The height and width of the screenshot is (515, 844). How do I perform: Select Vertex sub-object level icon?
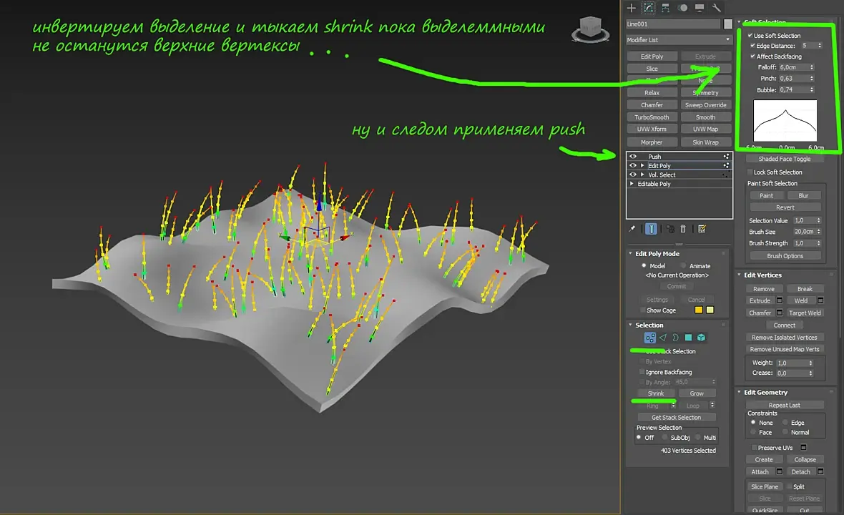[649, 338]
